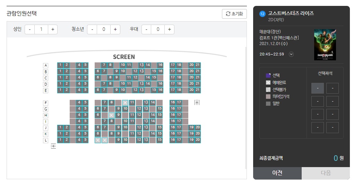Viewport: 353px width, 182px height.
Task: Click the 다음 next button
Action: tap(326, 173)
